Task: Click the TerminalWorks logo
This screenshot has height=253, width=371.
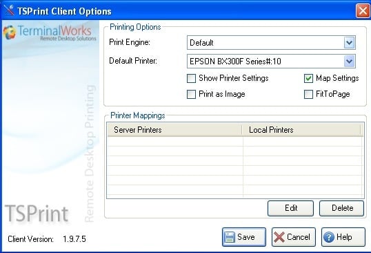Action: tap(50, 32)
